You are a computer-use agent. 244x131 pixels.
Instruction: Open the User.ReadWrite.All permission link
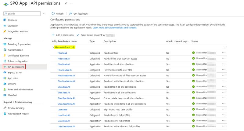click(x=66, y=126)
